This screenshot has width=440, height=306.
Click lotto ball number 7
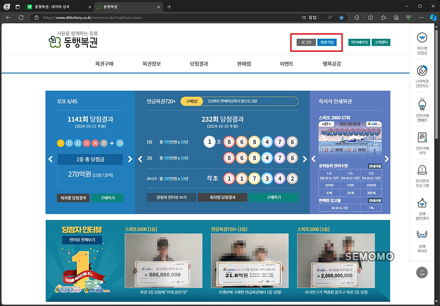pyautogui.click(x=61, y=143)
